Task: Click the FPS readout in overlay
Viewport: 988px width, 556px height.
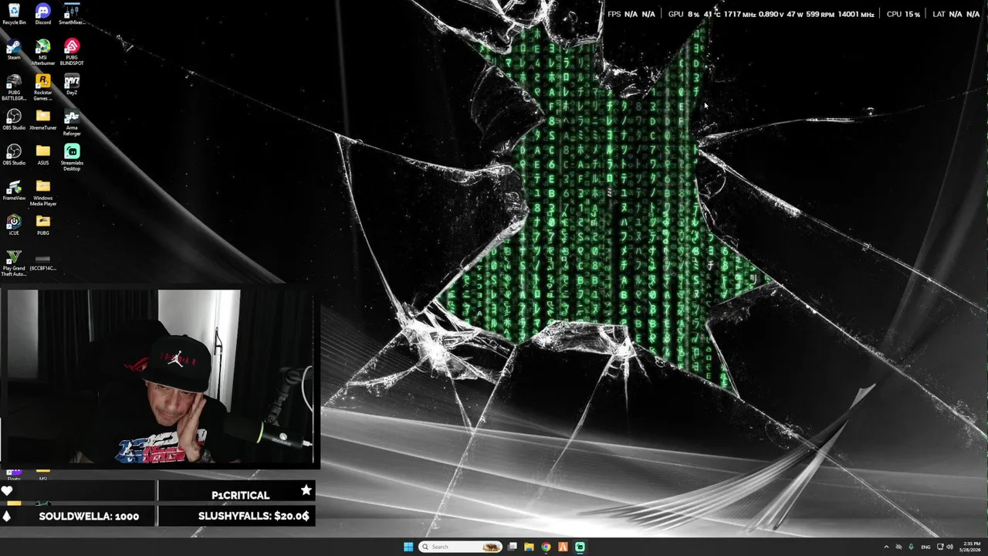Action: (631, 14)
